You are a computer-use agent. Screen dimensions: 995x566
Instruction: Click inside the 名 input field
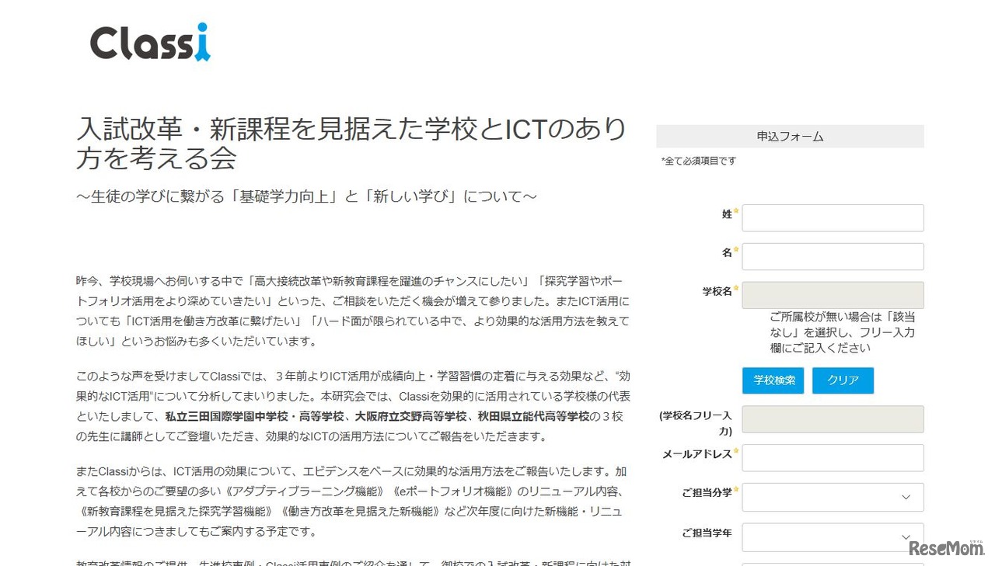click(832, 256)
